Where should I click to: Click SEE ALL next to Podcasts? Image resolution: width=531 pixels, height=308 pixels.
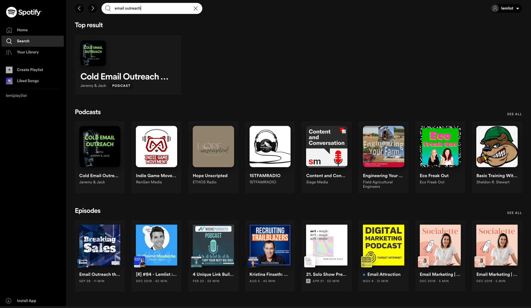pyautogui.click(x=514, y=114)
